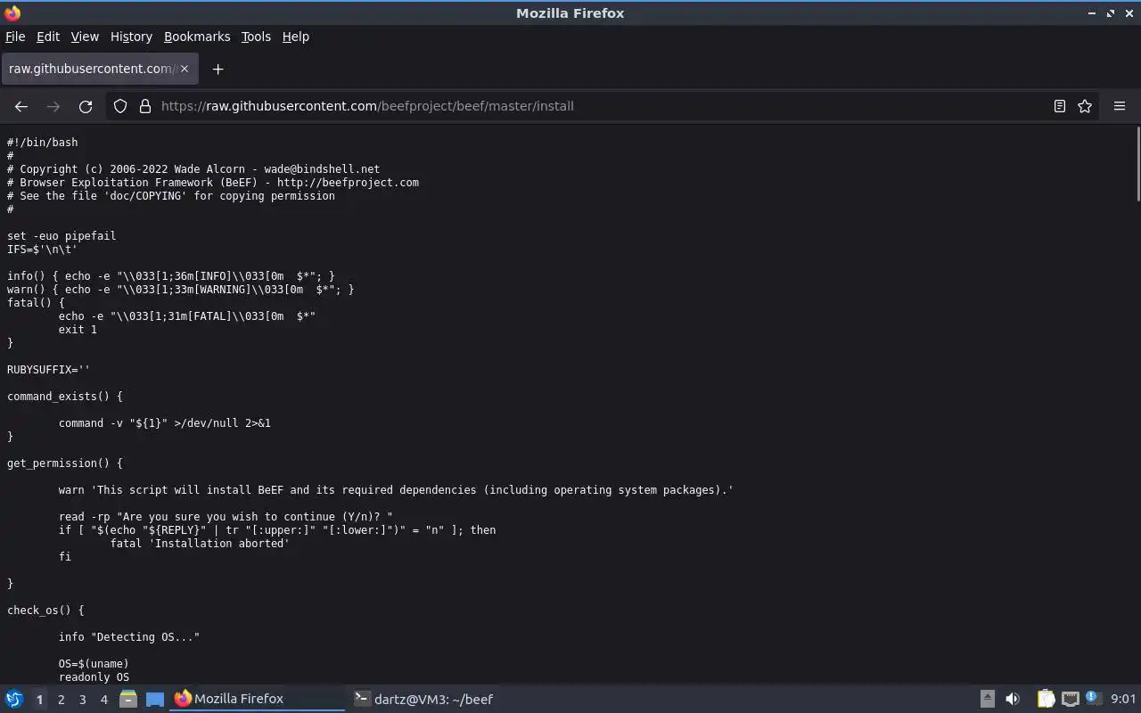The image size is (1141, 713).
Task: Open the file manager taskbar icon
Action: coord(128,699)
